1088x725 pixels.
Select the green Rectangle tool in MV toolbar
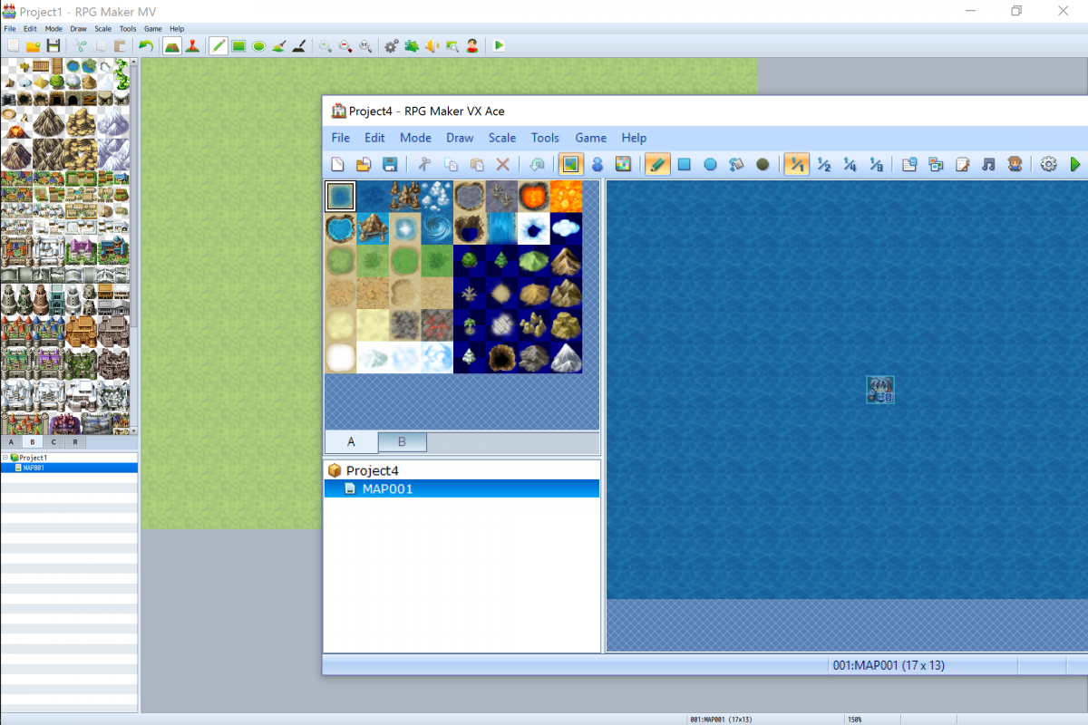click(x=238, y=45)
